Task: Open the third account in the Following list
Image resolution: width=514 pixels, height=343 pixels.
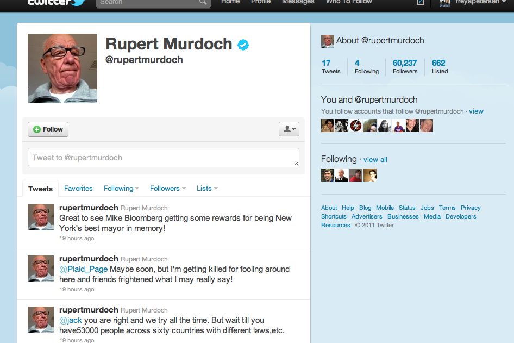Action: [356, 175]
